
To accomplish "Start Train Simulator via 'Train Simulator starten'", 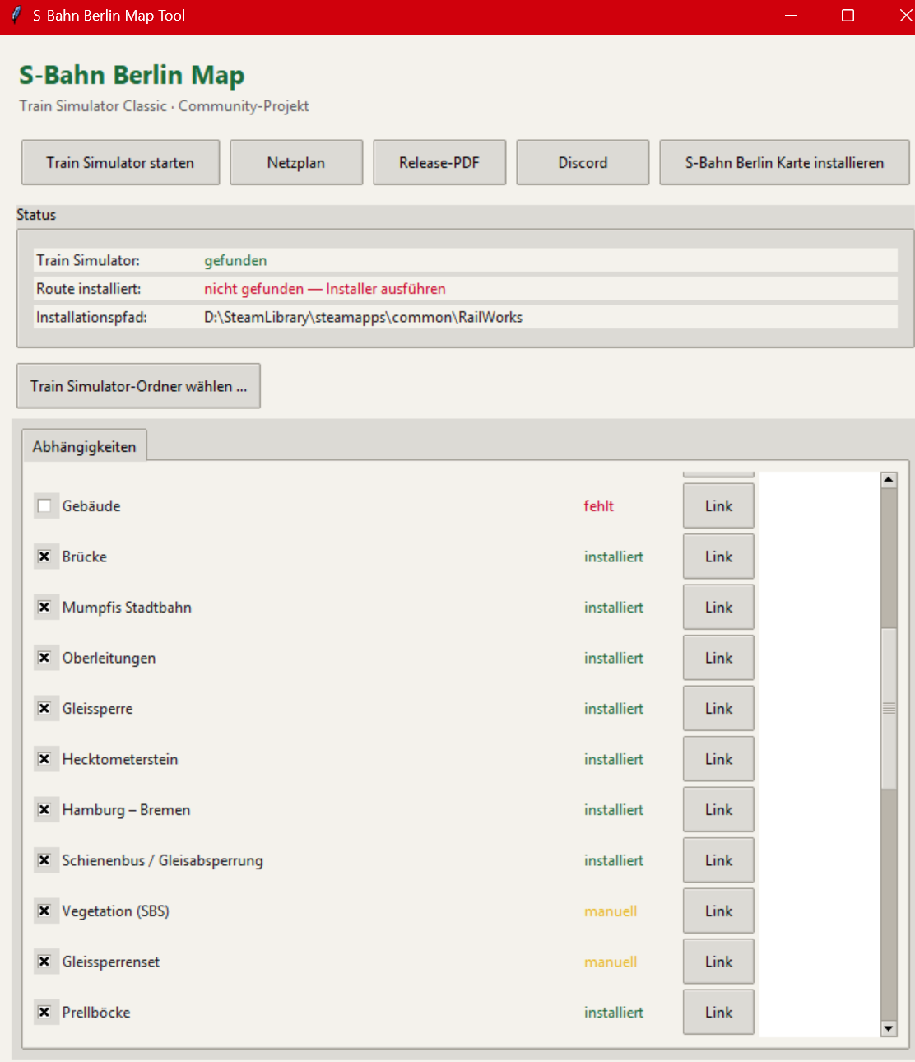I will click(x=120, y=162).
